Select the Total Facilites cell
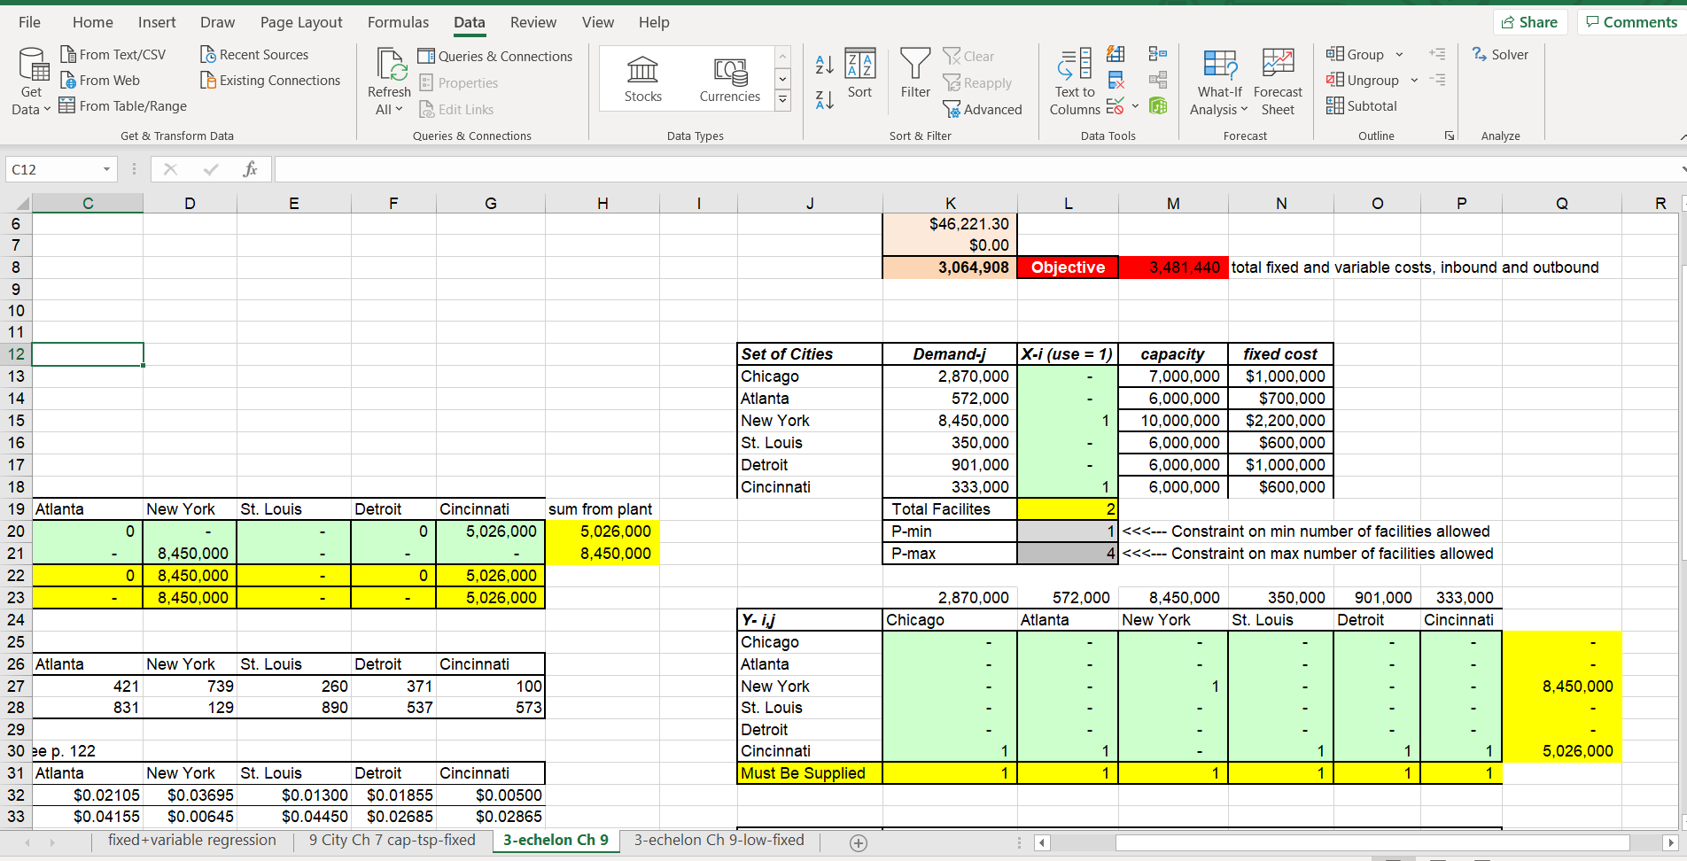 pyautogui.click(x=950, y=509)
